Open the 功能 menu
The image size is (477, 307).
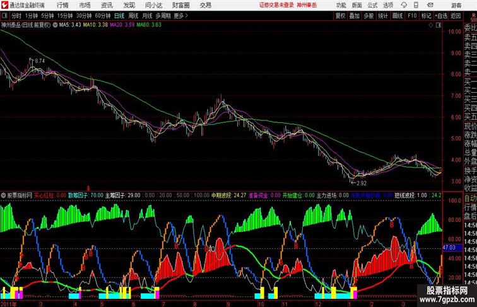pyautogui.click(x=341, y=5)
